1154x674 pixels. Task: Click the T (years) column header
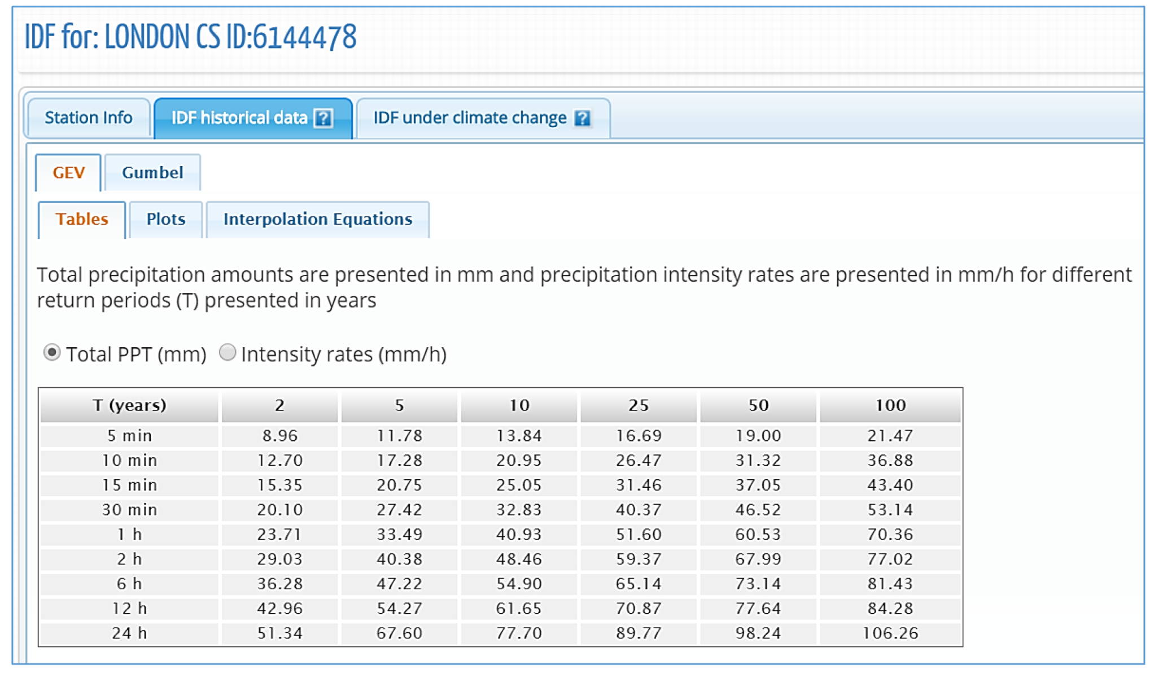129,405
